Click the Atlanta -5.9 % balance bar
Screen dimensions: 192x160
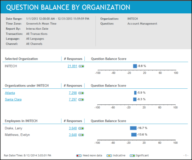point(135,93)
